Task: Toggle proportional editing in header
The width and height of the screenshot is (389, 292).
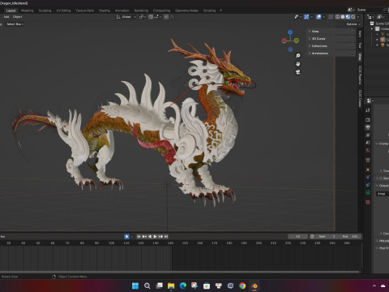Action: (166, 17)
